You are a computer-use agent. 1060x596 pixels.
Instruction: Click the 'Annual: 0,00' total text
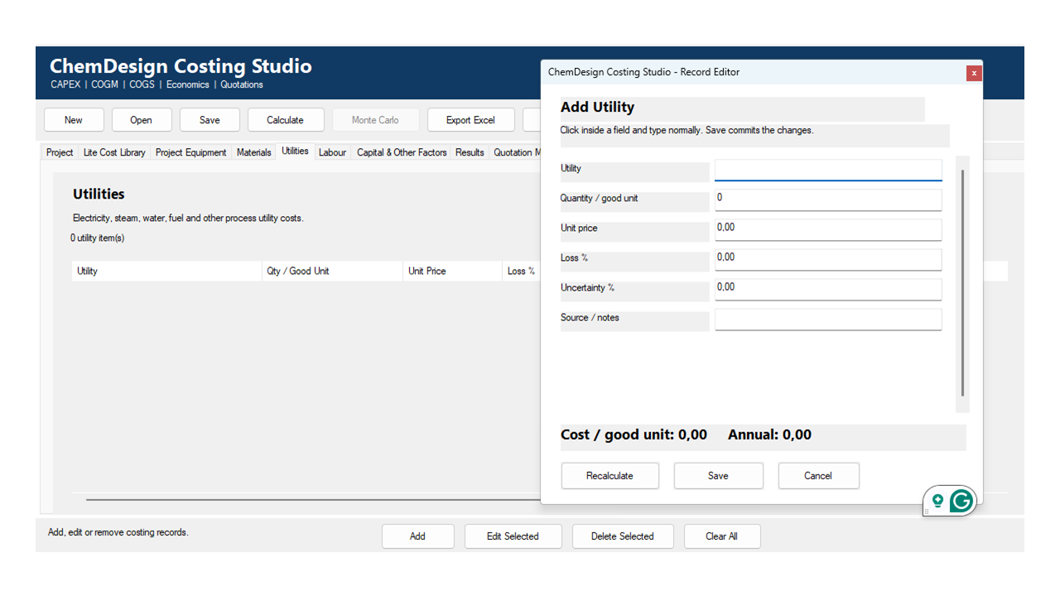click(x=770, y=435)
